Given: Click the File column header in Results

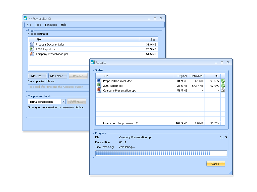Looking at the screenshot, I should (138, 76).
